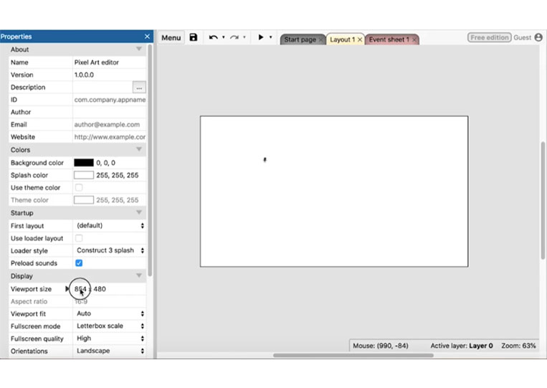Click the empty Author field

click(x=110, y=112)
